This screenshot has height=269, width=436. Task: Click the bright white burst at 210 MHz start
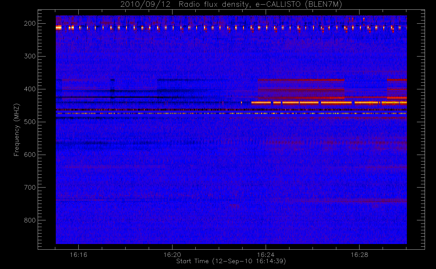[x=58, y=27]
